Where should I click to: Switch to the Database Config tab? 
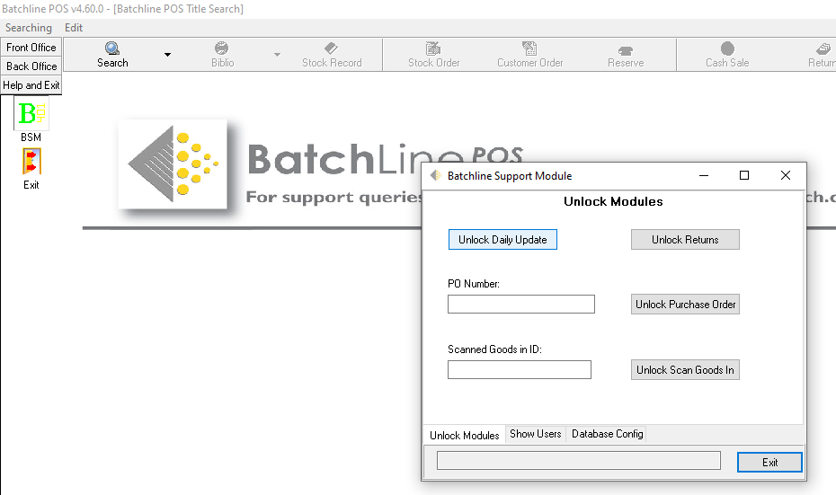coord(608,434)
